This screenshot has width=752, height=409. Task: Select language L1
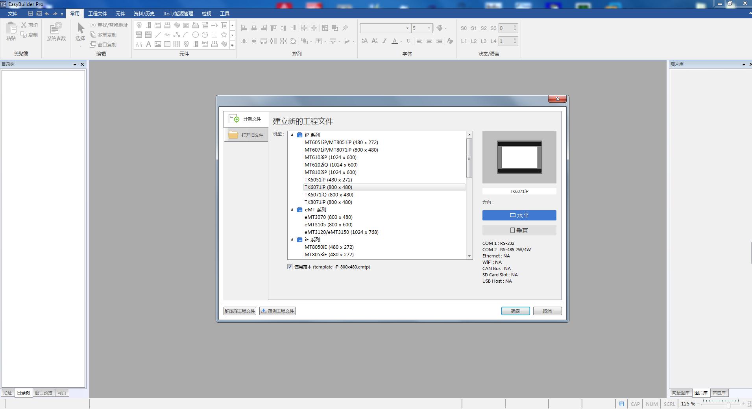pyautogui.click(x=464, y=41)
